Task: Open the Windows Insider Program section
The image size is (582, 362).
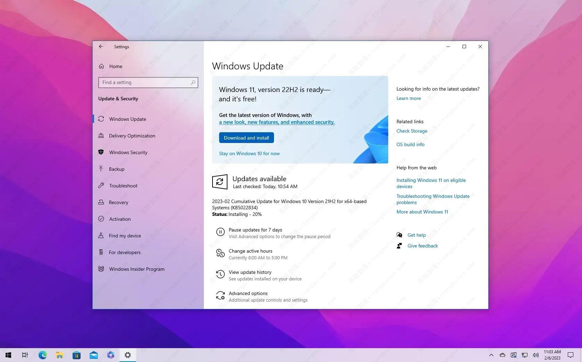Action: point(136,269)
